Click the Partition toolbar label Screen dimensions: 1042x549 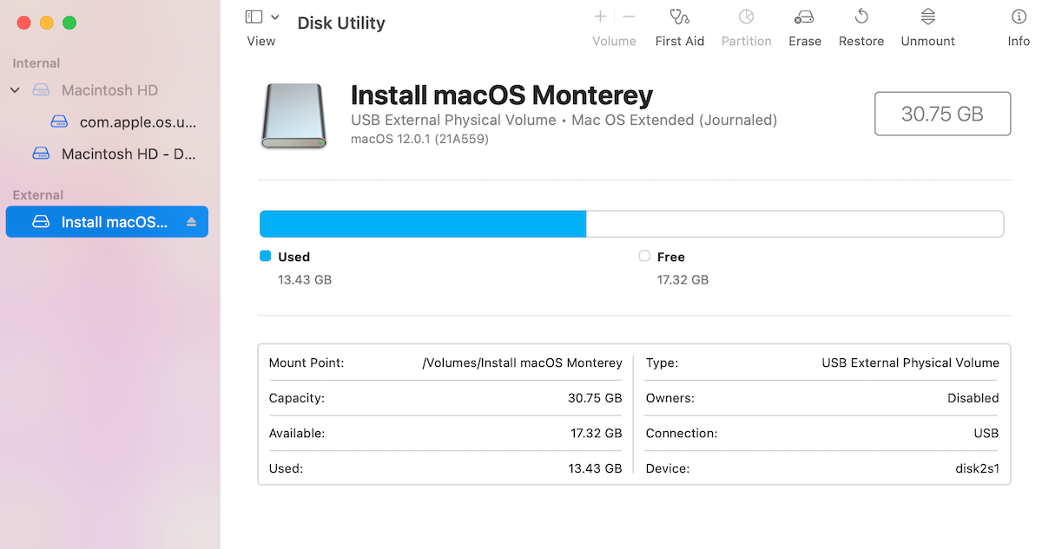pos(746,41)
